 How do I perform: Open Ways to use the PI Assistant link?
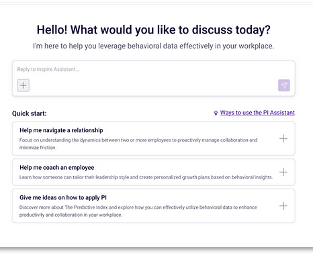(257, 113)
